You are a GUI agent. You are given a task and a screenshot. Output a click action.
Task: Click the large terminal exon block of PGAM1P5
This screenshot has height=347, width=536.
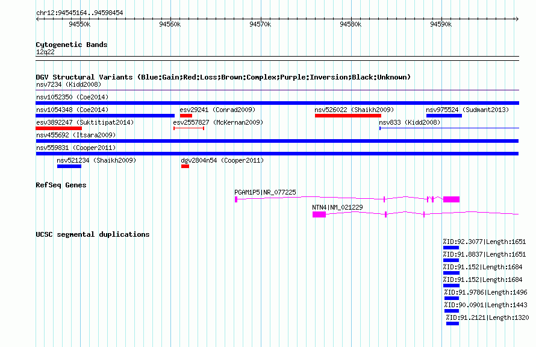(451, 199)
